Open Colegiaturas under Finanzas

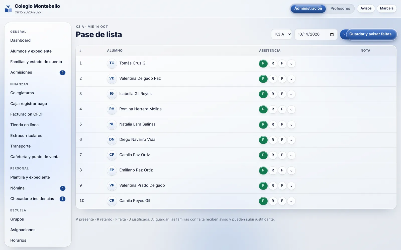(x=38, y=93)
